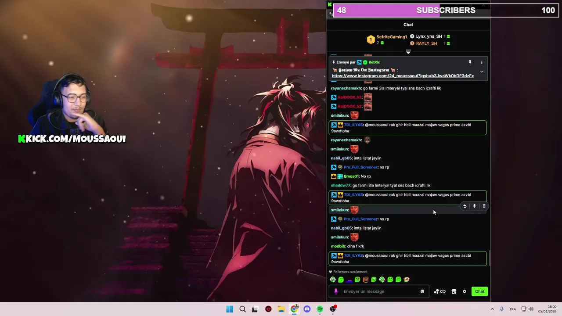Click the Followers seulement label

tap(350, 272)
